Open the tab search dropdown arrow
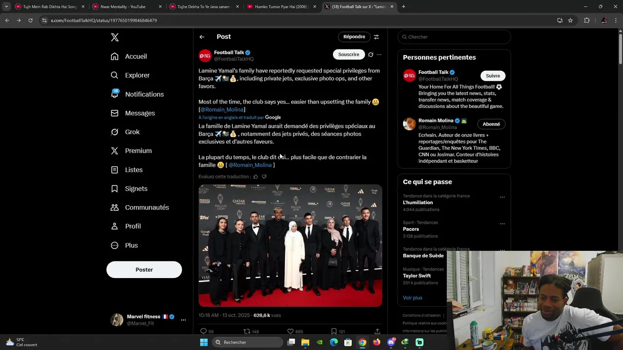The height and width of the screenshot is (350, 623). (6, 7)
